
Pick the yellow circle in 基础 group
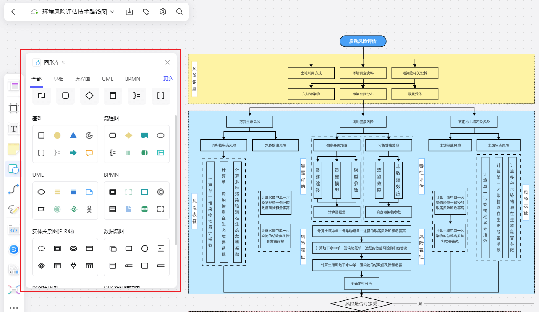click(x=57, y=135)
